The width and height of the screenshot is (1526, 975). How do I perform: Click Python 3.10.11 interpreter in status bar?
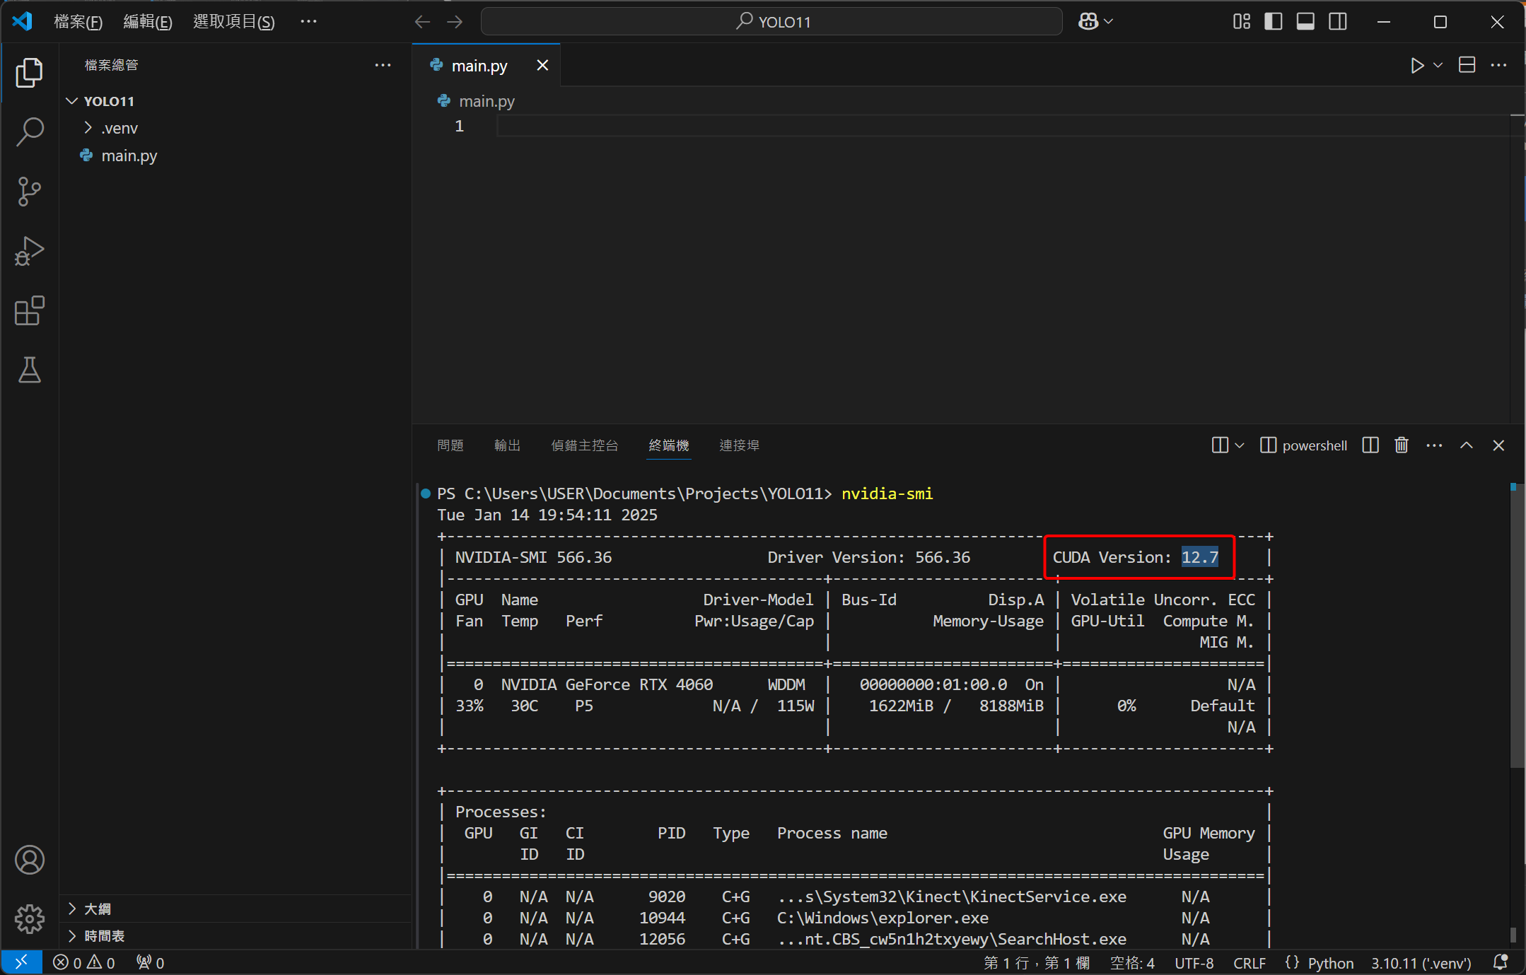(1421, 963)
